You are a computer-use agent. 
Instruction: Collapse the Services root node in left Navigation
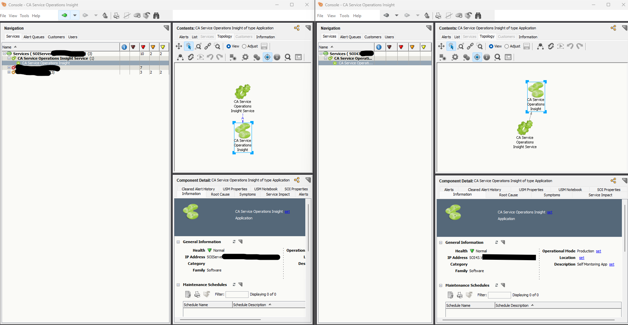(4, 54)
